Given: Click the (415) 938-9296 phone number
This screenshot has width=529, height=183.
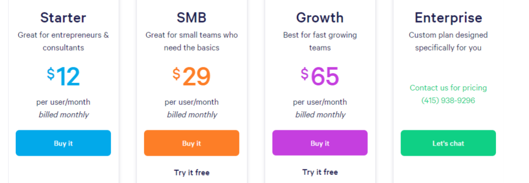Looking at the screenshot, I should (x=448, y=101).
